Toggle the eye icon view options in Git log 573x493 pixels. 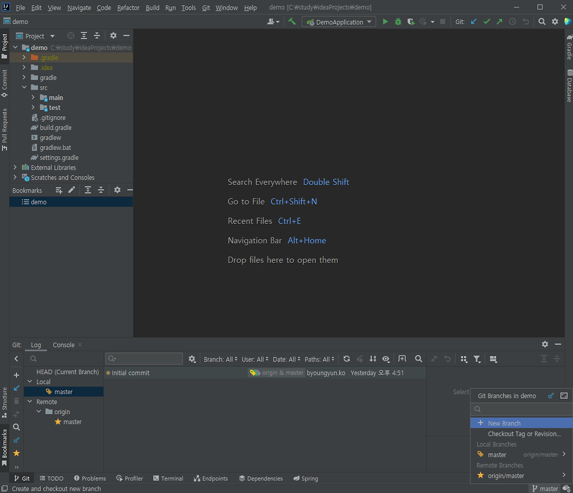click(x=386, y=359)
